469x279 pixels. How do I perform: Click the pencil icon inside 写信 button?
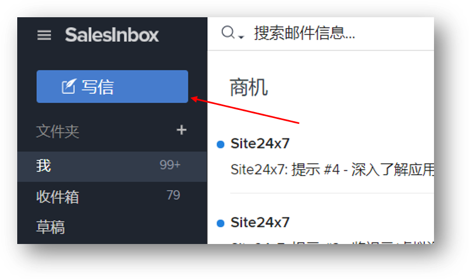coord(69,86)
